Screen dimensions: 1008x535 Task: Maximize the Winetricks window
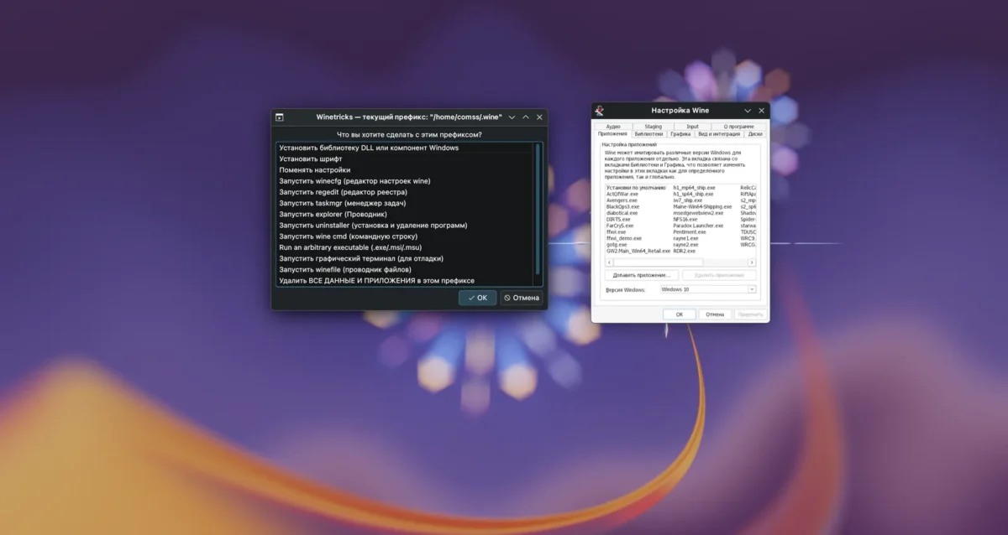[x=525, y=117]
